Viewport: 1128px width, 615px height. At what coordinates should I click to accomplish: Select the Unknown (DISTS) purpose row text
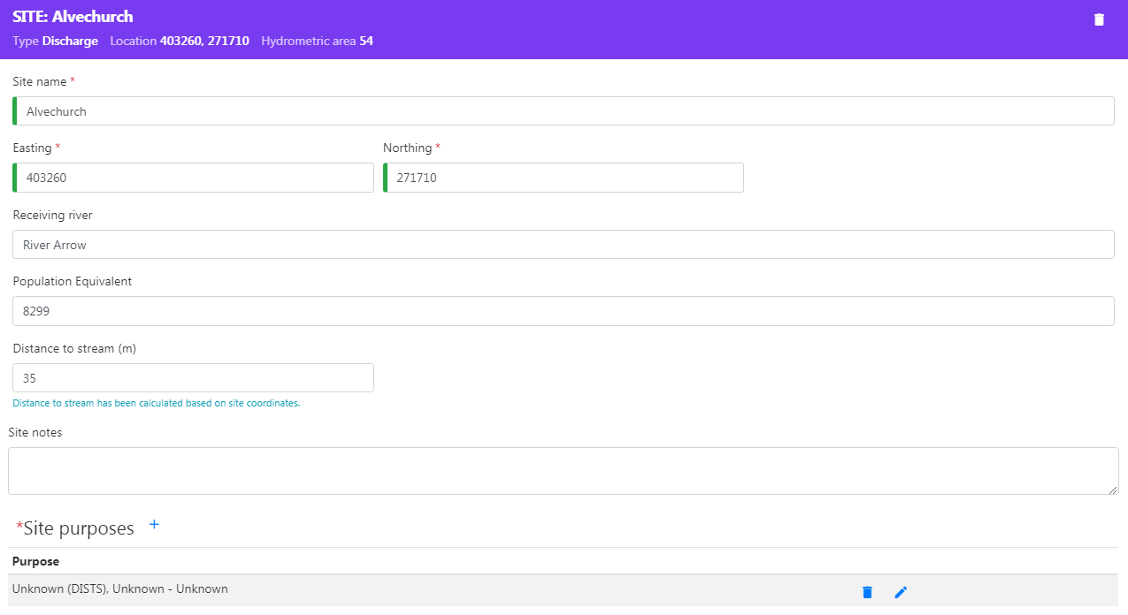pos(120,588)
